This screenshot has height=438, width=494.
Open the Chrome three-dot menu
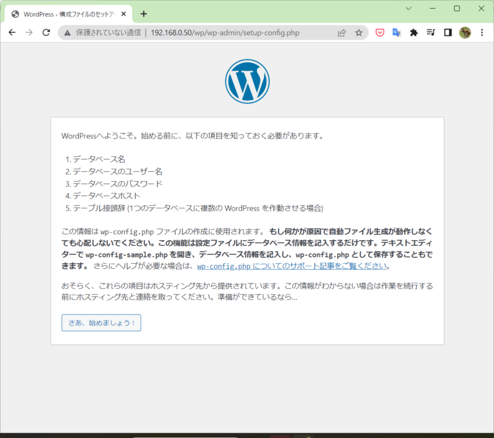tap(482, 33)
